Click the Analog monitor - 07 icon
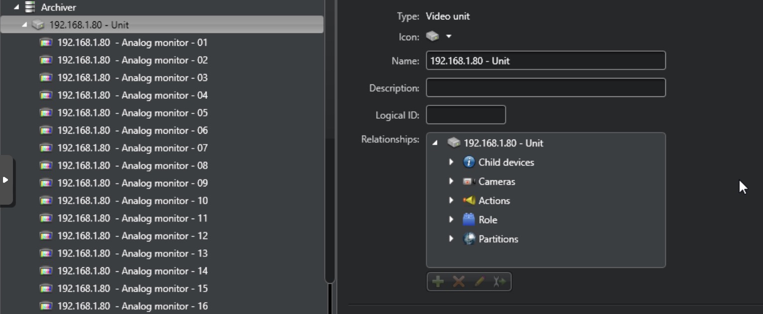763x314 pixels. pyautogui.click(x=46, y=148)
